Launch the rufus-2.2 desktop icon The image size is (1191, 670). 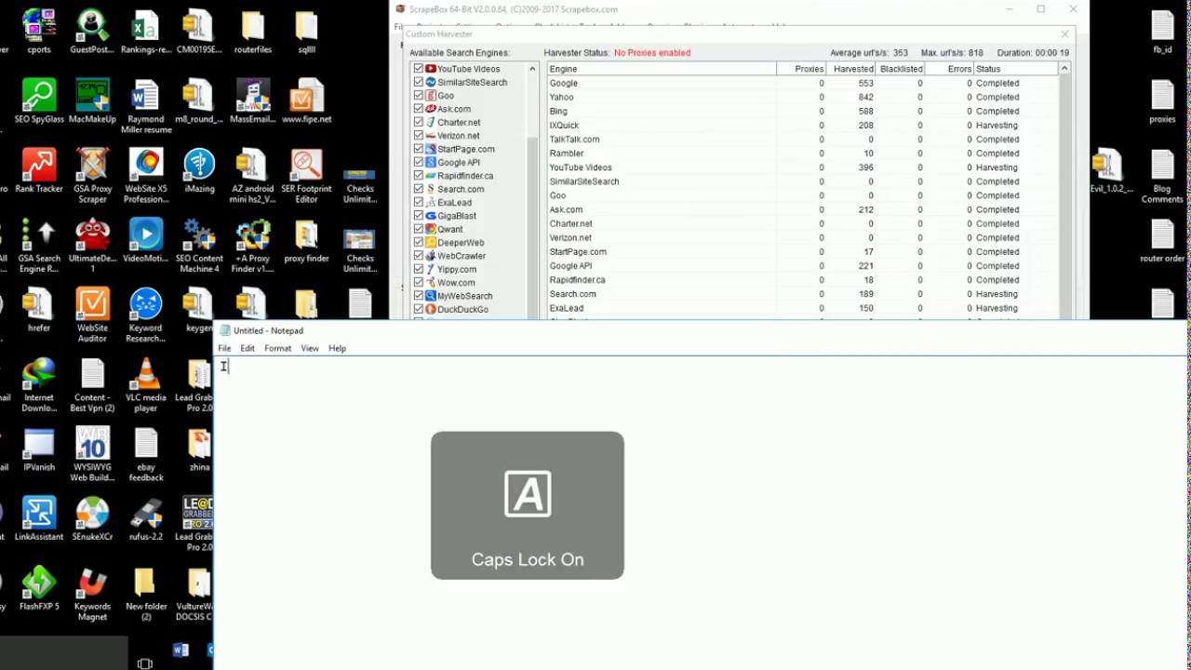pyautogui.click(x=146, y=519)
